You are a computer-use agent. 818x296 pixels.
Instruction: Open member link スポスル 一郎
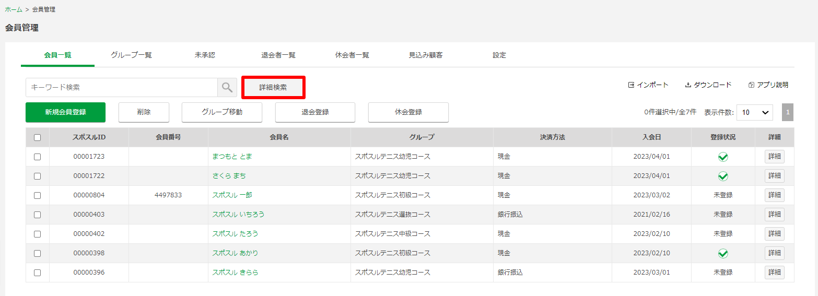pos(232,195)
